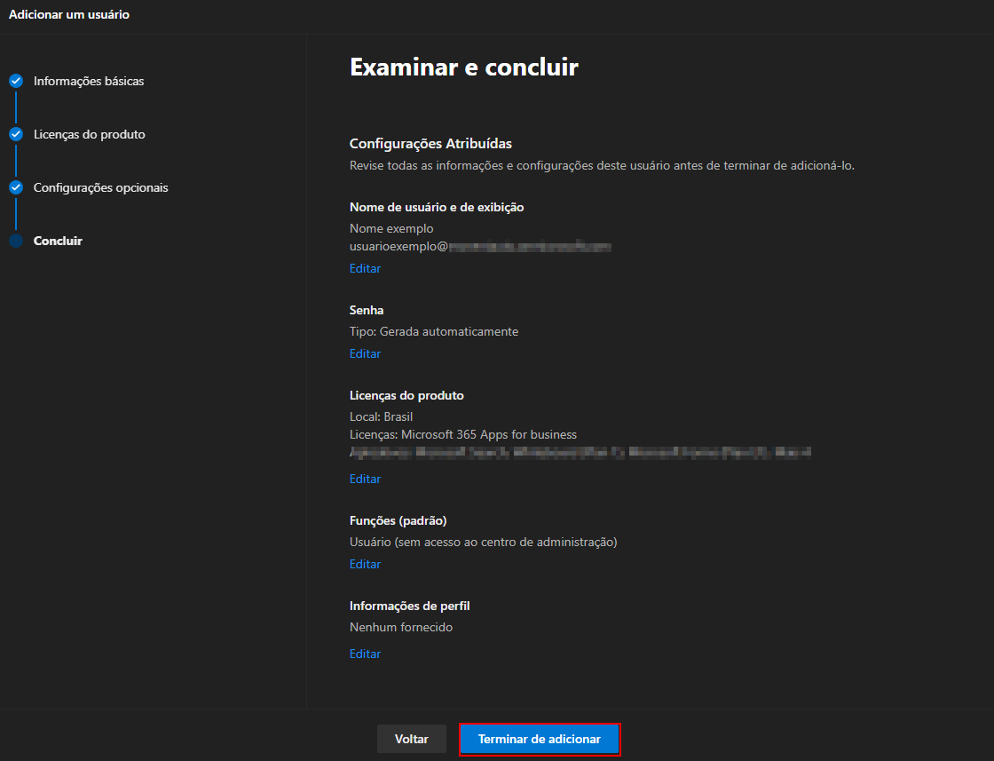Click Editar under Licenças do produto section

[x=365, y=479]
